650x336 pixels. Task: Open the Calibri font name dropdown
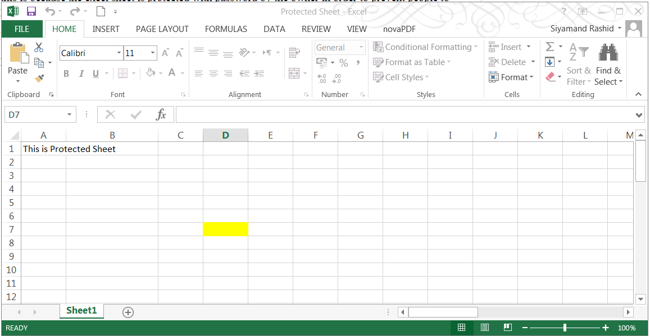click(x=120, y=53)
